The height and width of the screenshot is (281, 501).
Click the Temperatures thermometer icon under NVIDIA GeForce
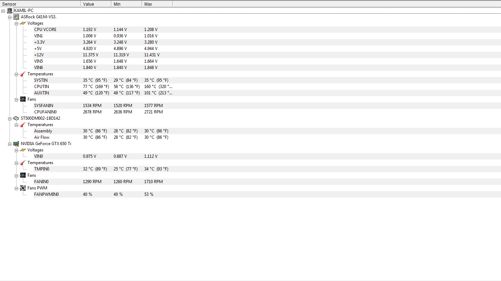coord(23,163)
